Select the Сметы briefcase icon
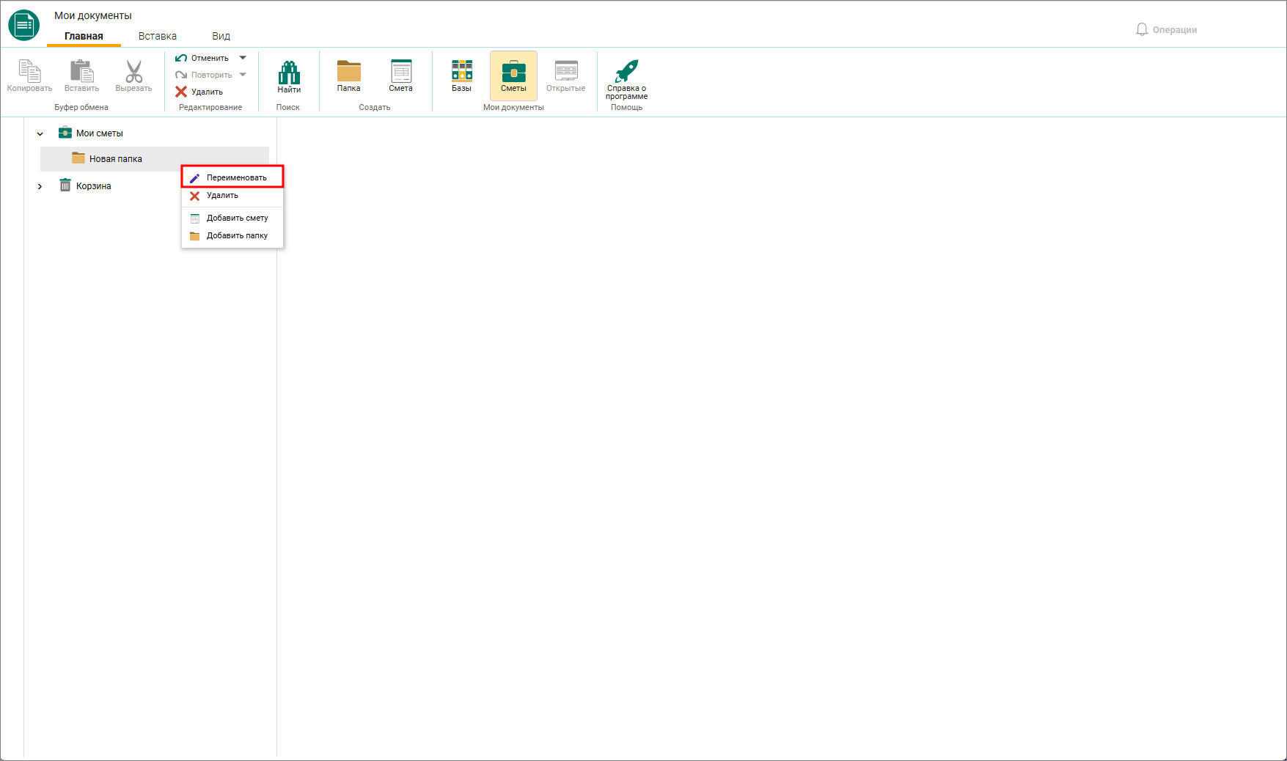Screen dimensions: 1287x761 coord(513,71)
